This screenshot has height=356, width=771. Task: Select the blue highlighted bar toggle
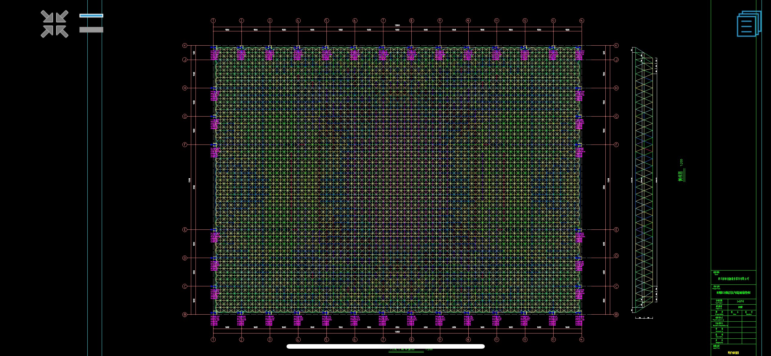point(91,16)
